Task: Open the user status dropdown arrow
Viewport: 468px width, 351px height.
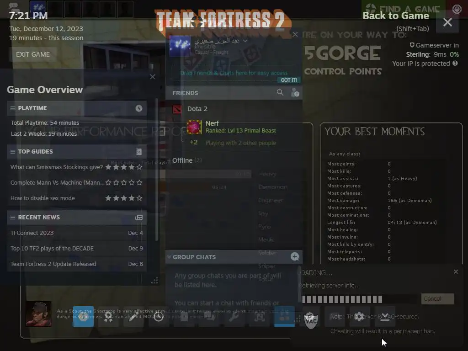Action: pyautogui.click(x=245, y=41)
